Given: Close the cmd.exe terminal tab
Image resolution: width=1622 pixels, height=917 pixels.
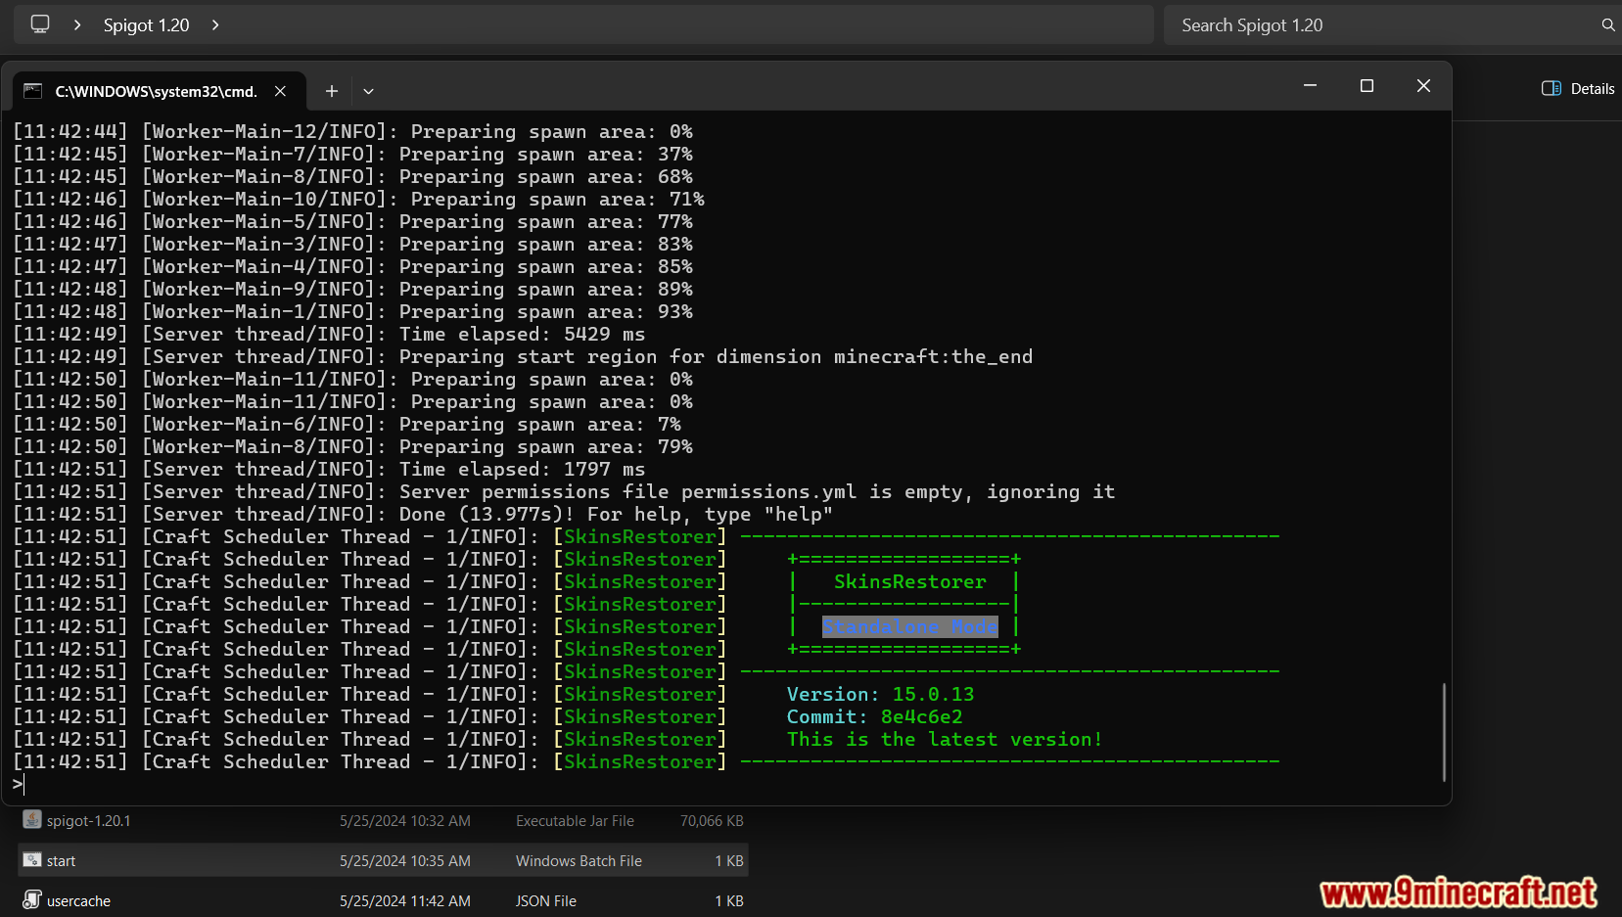Looking at the screenshot, I should 280,91.
